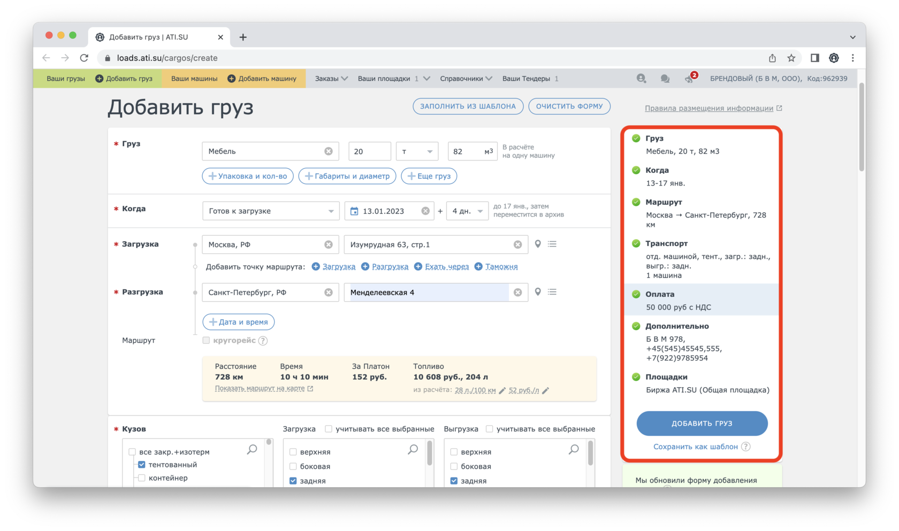This screenshot has width=899, height=531.
Task: Enable Выгрузка учитывать все выбранные
Action: click(x=489, y=429)
